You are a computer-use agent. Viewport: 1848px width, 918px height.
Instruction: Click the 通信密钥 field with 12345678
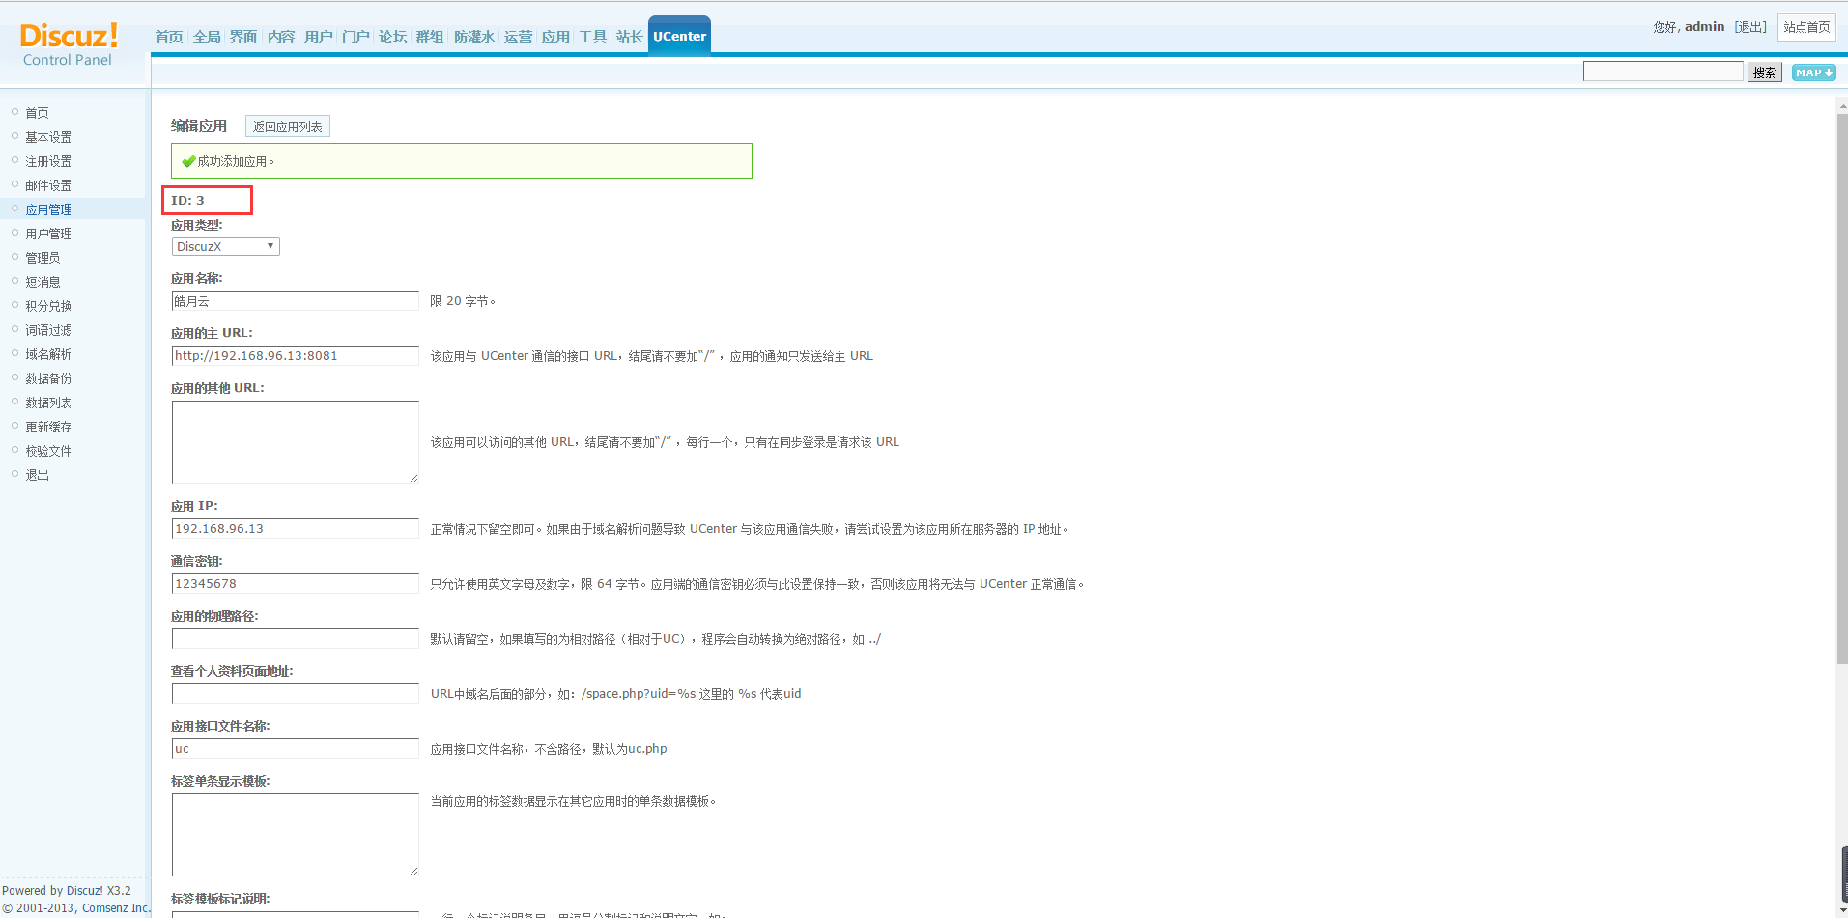coord(296,584)
